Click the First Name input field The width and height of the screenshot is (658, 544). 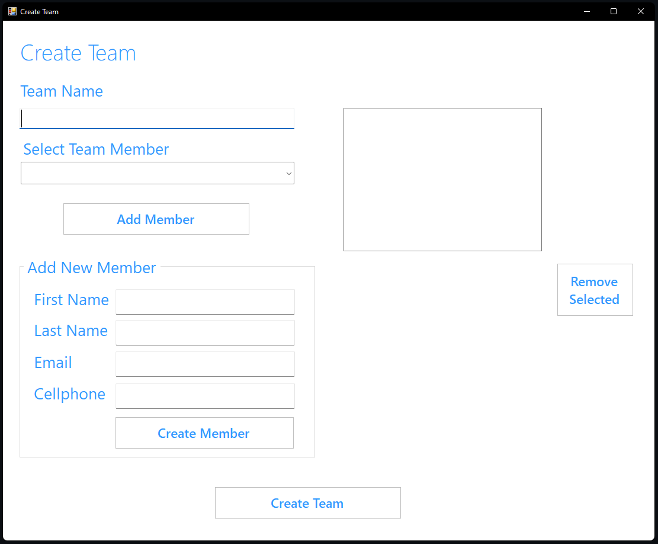205,302
